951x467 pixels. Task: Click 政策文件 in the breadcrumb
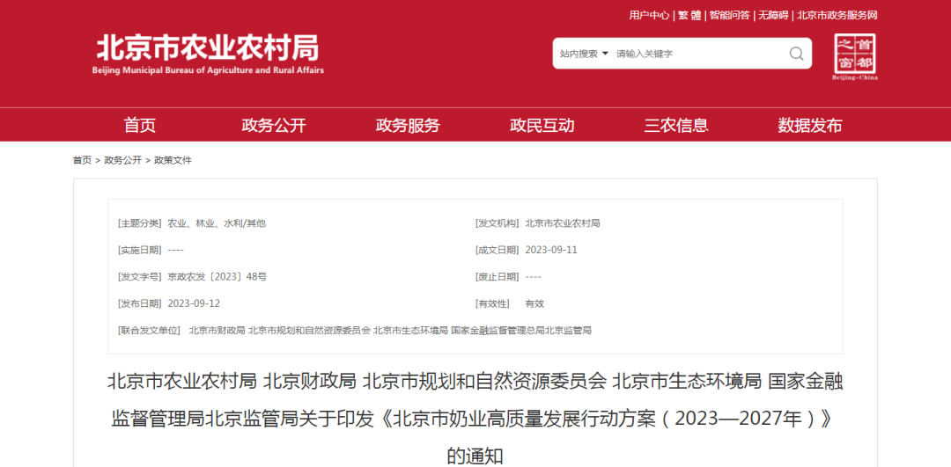pos(173,160)
